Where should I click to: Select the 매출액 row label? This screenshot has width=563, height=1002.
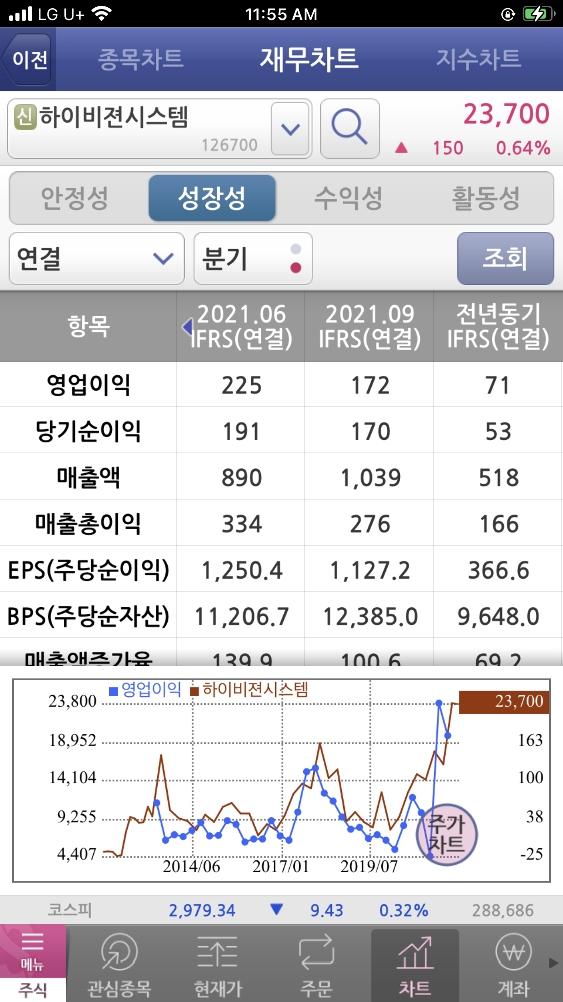point(88,477)
